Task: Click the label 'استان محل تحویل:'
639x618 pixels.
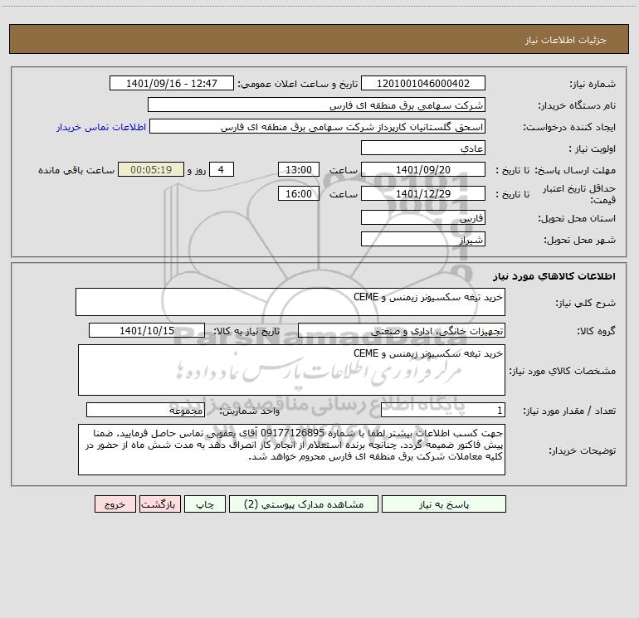Action: (577, 218)
